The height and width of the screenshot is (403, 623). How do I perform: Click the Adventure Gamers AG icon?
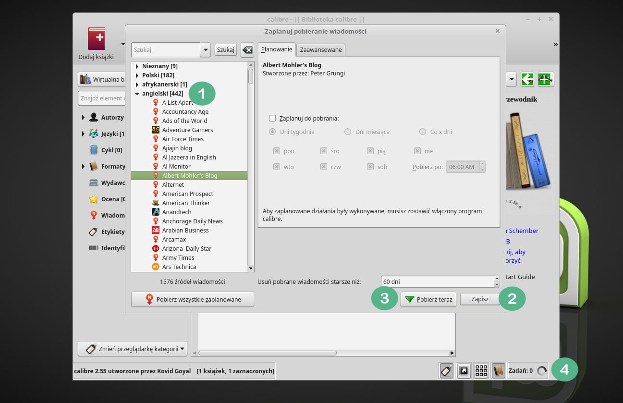click(x=156, y=130)
